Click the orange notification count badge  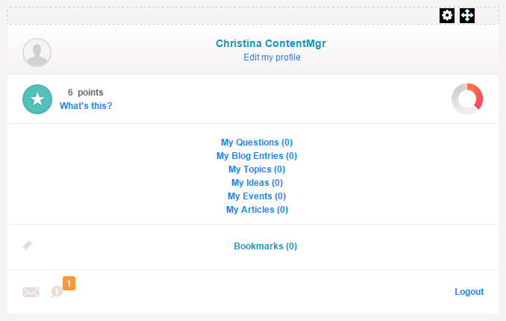[x=69, y=283]
